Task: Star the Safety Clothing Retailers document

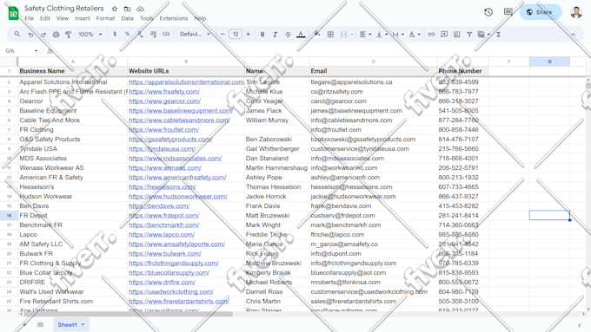Action: click(115, 9)
